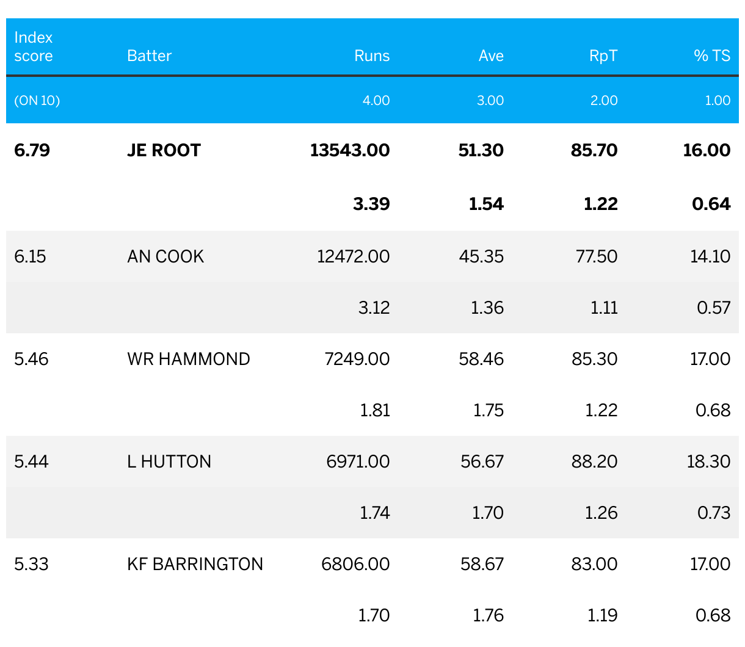Sort by the Runs column header

point(371,56)
